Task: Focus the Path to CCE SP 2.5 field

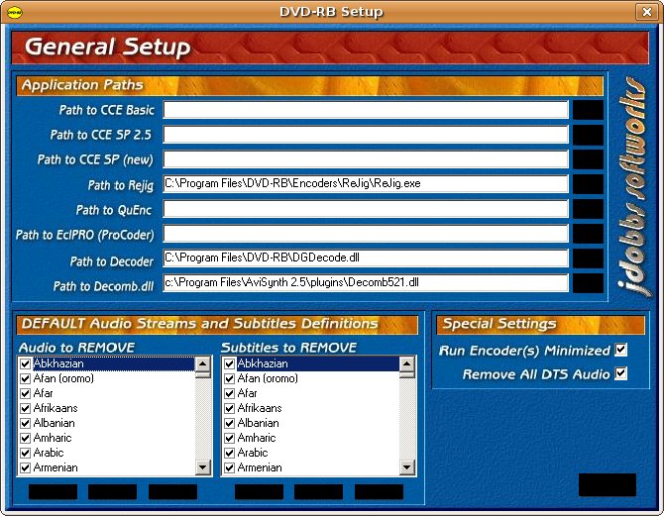Action: (366, 135)
